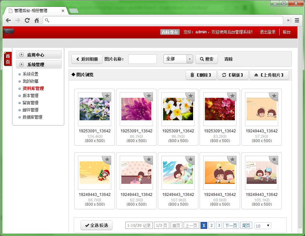Click current page 1 button
This screenshot has width=305, height=236.
204,225
